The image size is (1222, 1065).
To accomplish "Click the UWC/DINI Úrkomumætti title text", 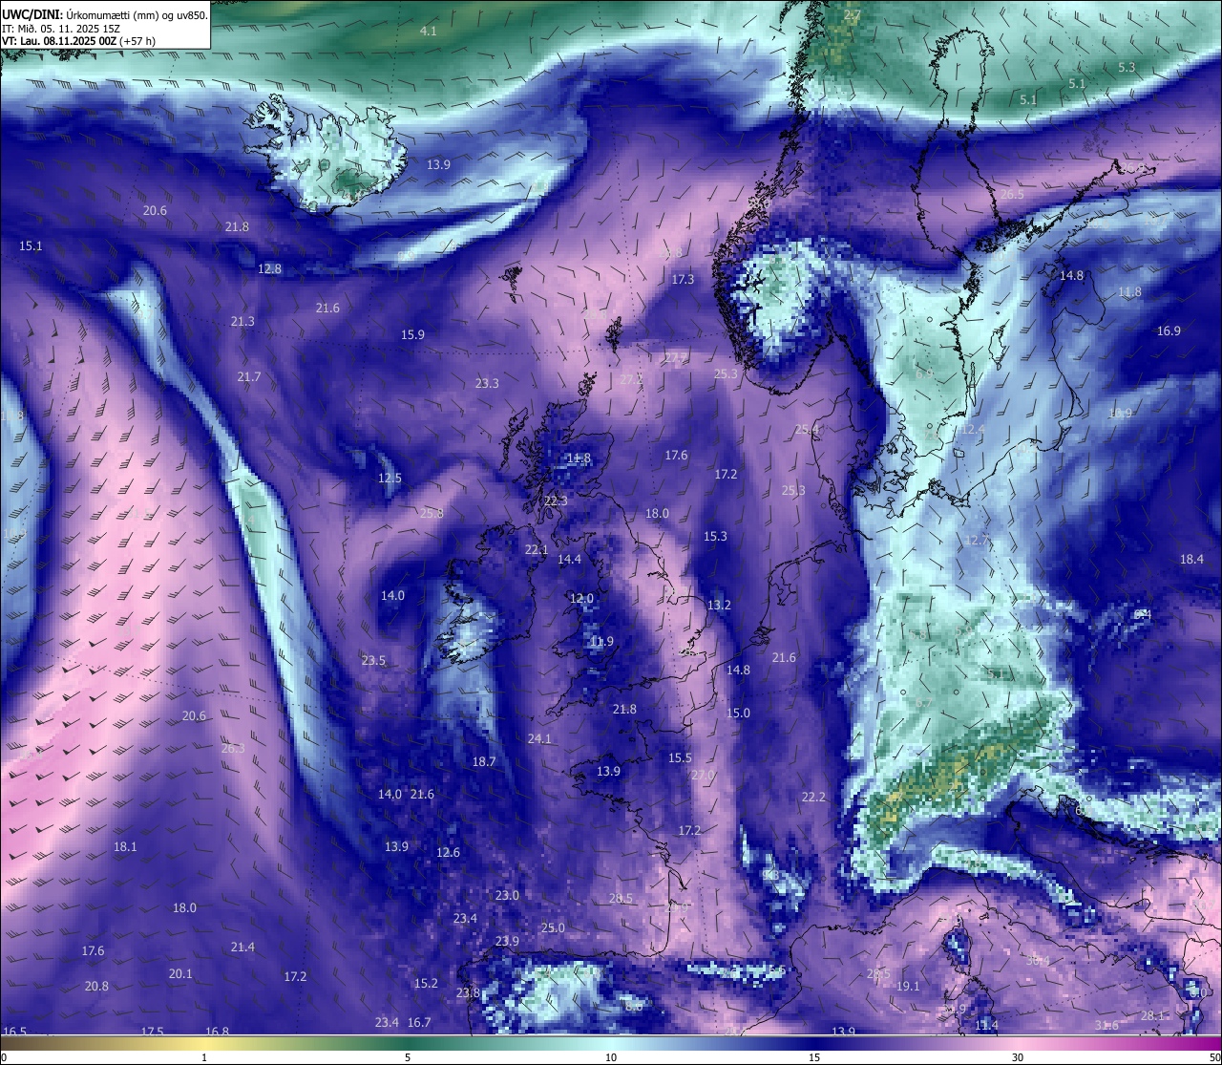I will [105, 15].
